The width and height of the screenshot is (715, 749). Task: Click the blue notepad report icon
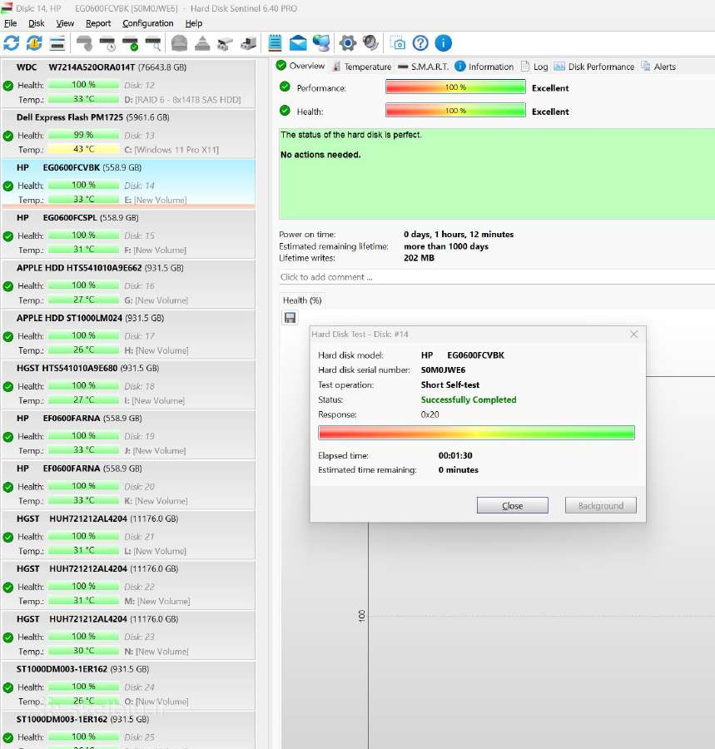pyautogui.click(x=276, y=43)
